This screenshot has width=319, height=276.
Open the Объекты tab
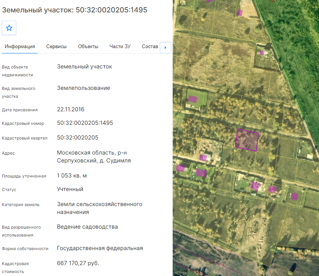[88, 47]
